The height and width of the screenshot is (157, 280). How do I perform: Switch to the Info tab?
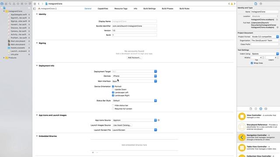click(x=136, y=9)
